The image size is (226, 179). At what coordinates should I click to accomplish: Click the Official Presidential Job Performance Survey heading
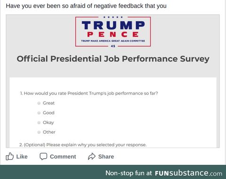click(113, 59)
